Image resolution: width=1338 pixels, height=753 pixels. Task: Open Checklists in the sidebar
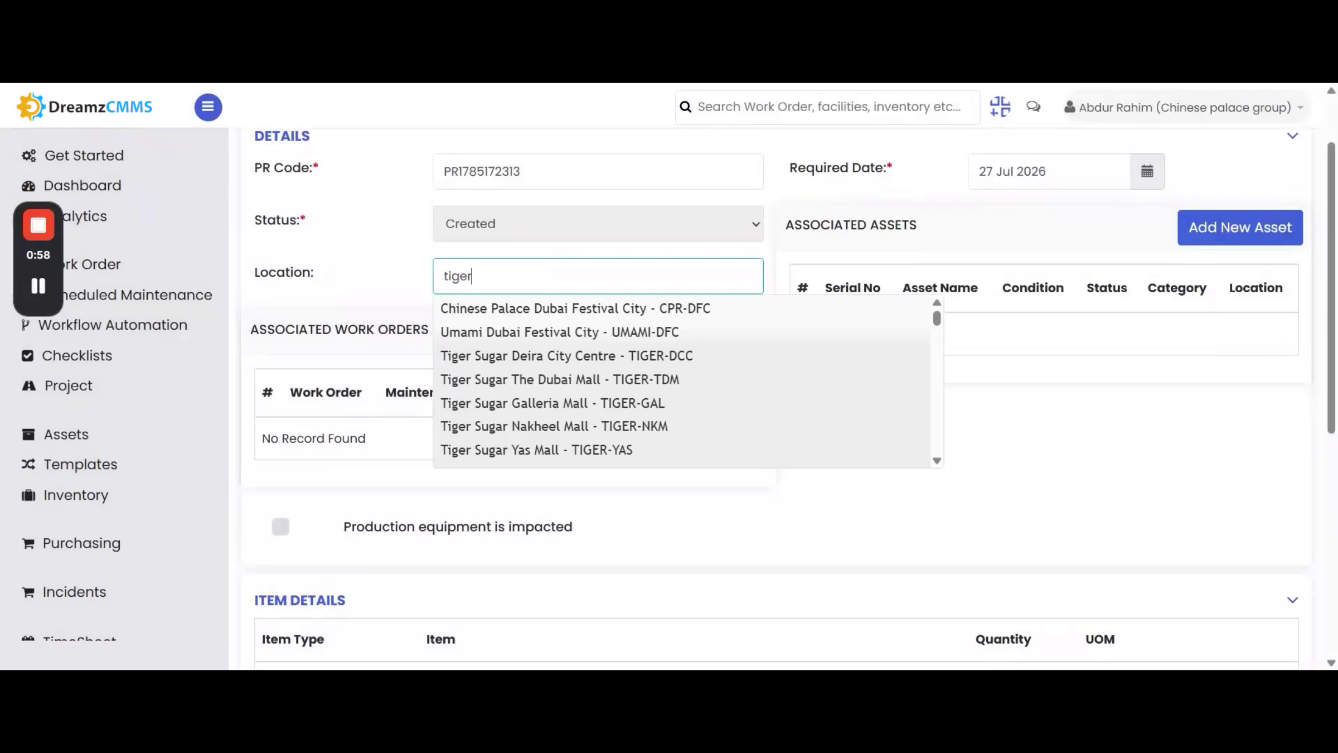[x=77, y=356]
